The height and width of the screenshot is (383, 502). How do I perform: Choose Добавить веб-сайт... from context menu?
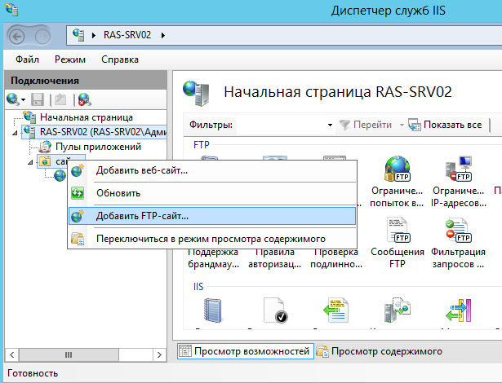pyautogui.click(x=212, y=170)
